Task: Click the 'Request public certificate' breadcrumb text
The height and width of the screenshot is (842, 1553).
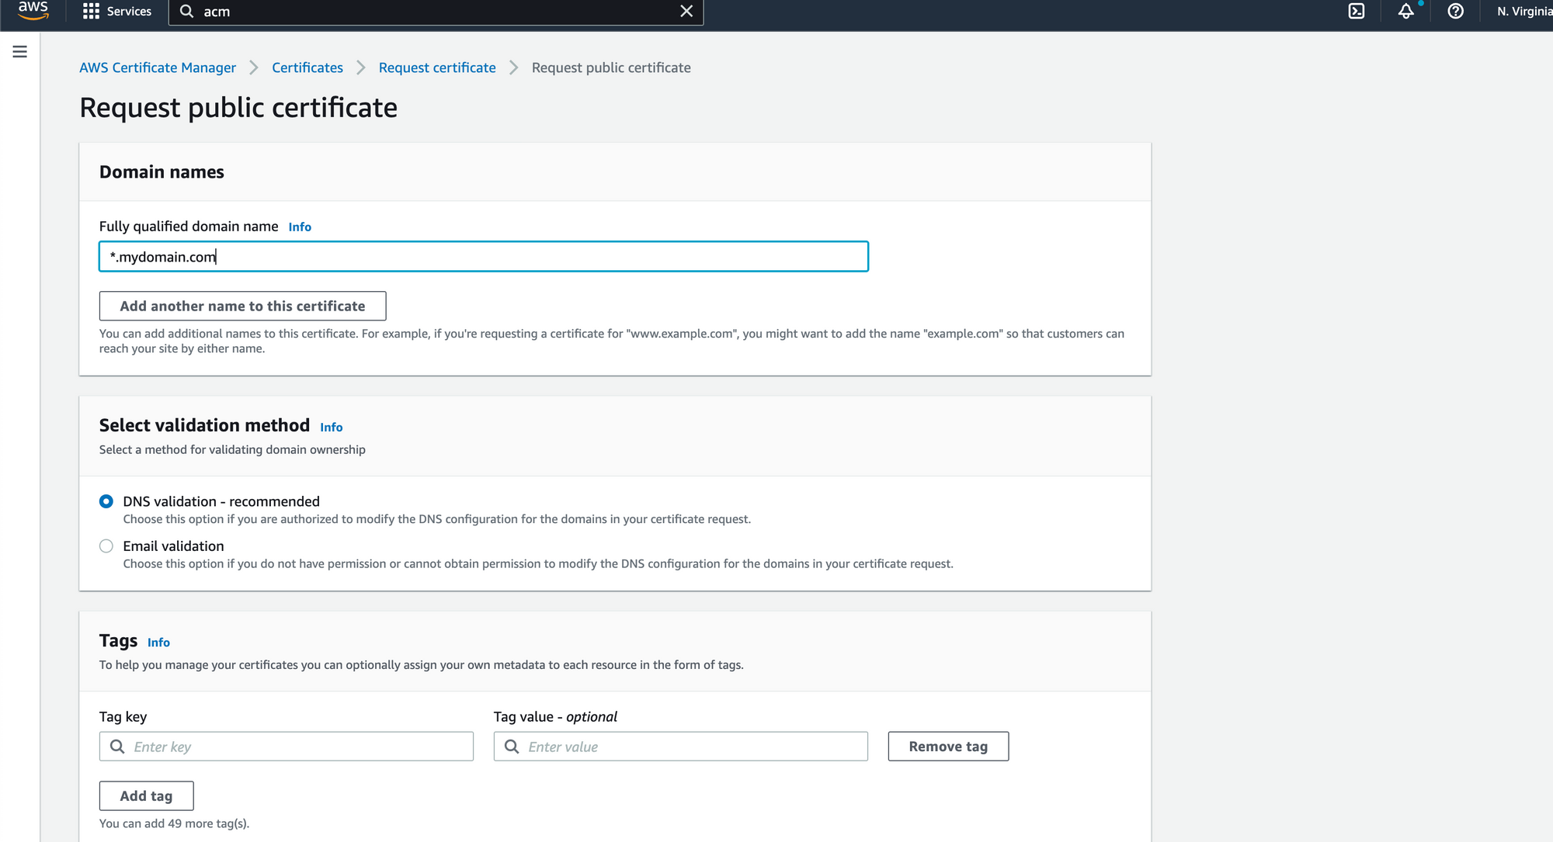Action: coord(611,68)
